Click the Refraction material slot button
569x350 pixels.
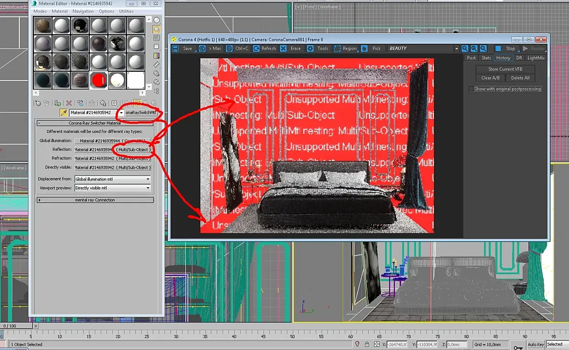click(112, 158)
